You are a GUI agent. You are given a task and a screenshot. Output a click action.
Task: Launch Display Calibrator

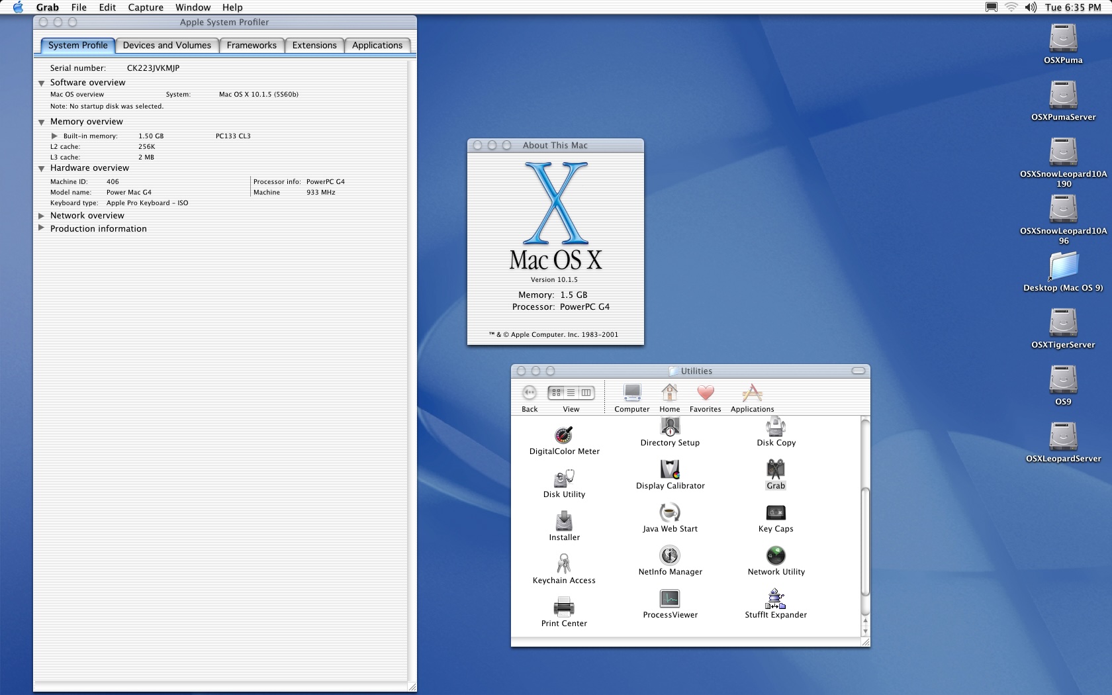670,470
